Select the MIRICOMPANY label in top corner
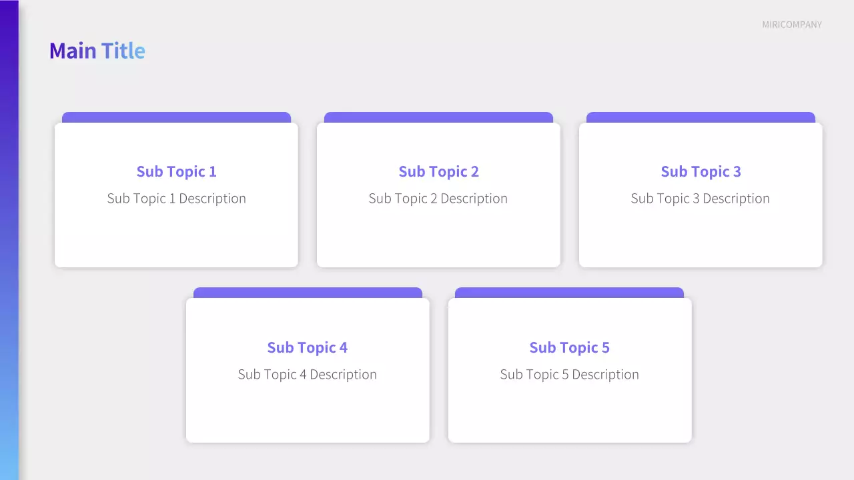This screenshot has width=854, height=480. (792, 25)
